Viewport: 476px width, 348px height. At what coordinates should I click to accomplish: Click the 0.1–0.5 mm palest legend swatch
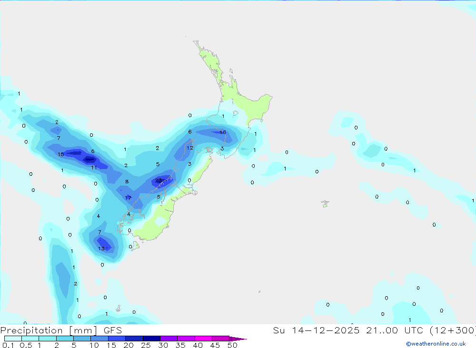point(13,339)
